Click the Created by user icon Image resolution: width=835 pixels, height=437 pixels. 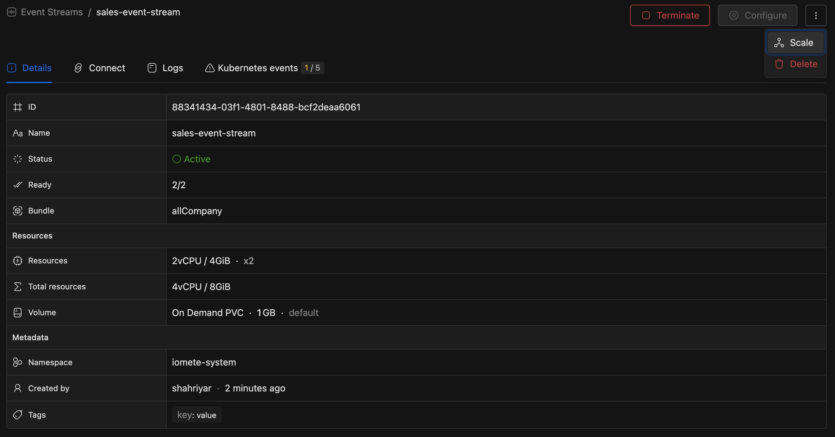pos(18,388)
